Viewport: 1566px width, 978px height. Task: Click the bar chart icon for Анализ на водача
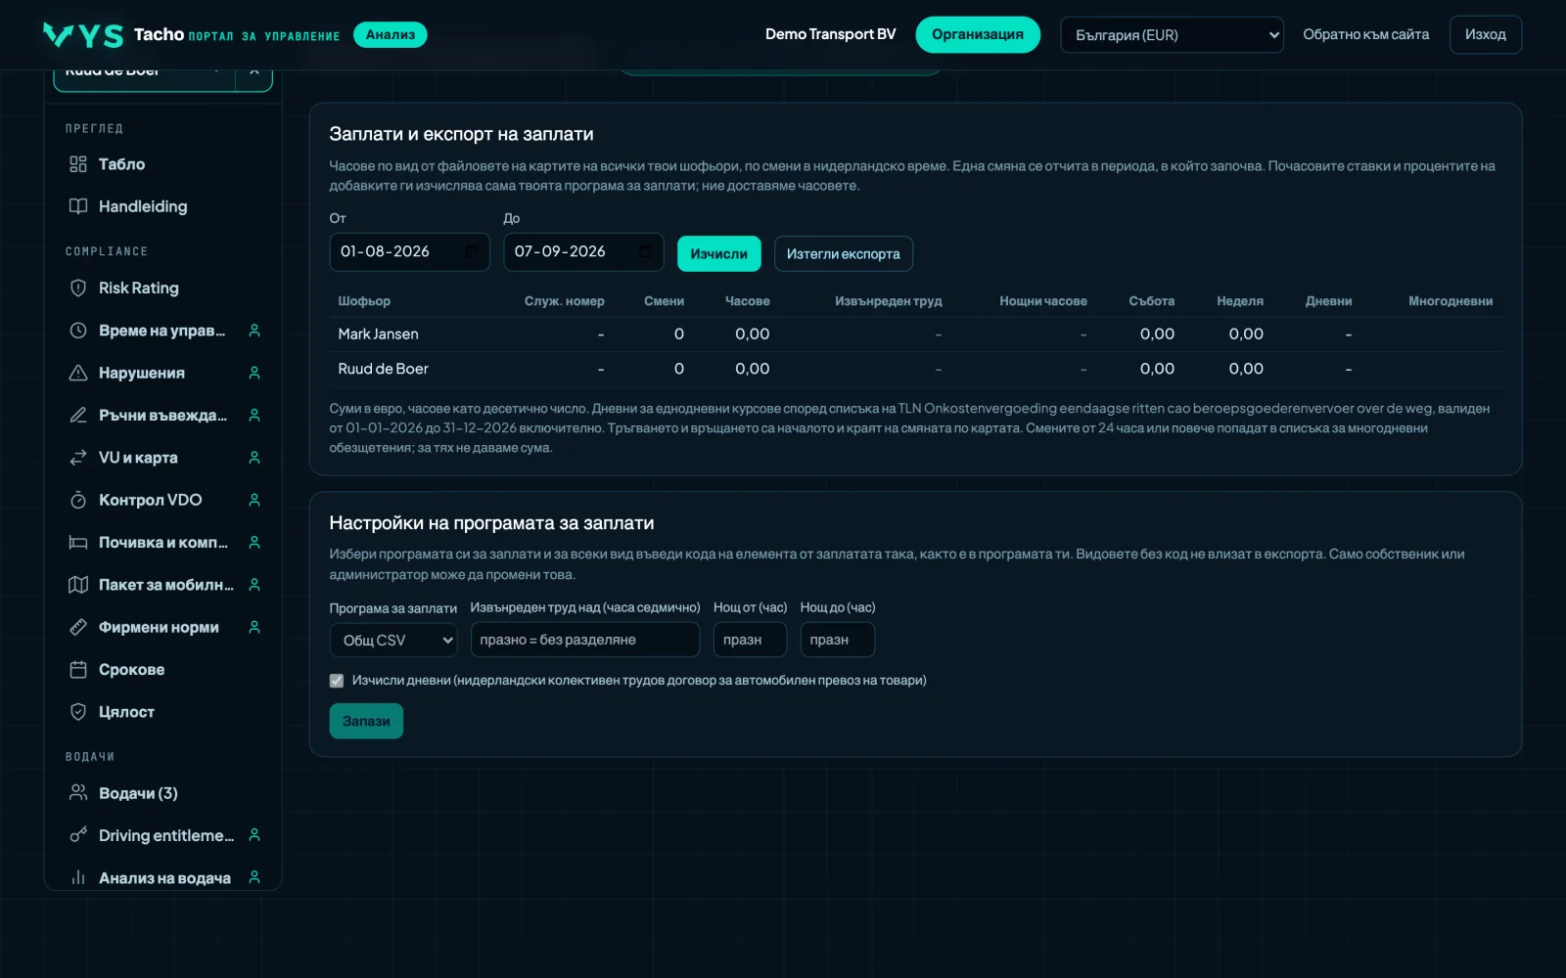[x=78, y=878]
